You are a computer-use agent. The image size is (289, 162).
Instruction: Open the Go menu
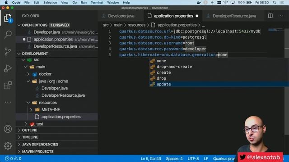pos(75,2)
